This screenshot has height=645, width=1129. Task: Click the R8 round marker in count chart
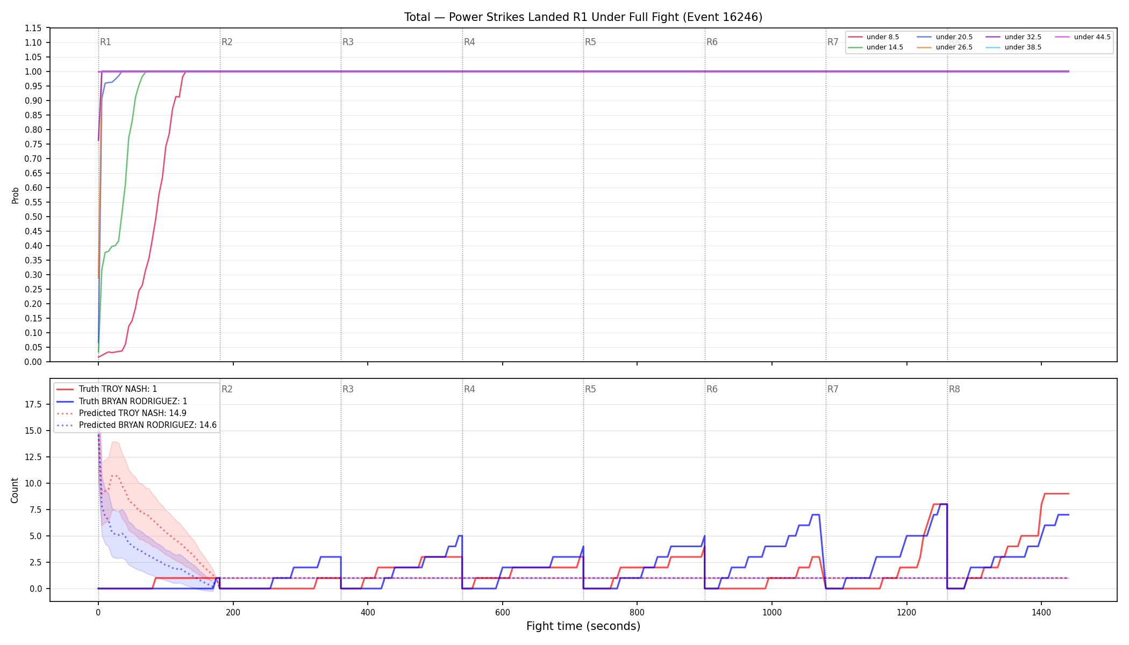[x=954, y=389]
